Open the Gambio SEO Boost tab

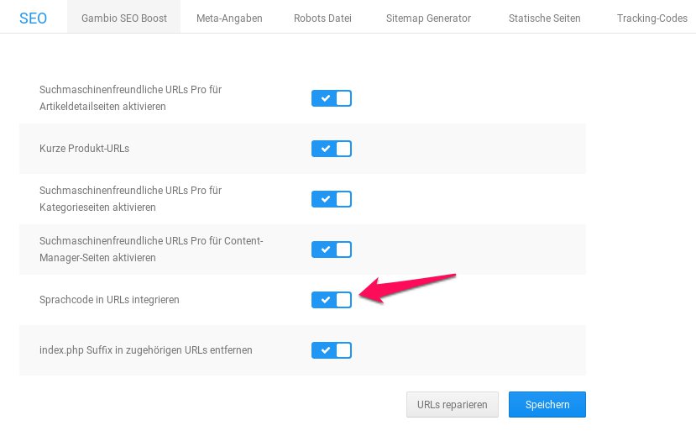pos(123,18)
